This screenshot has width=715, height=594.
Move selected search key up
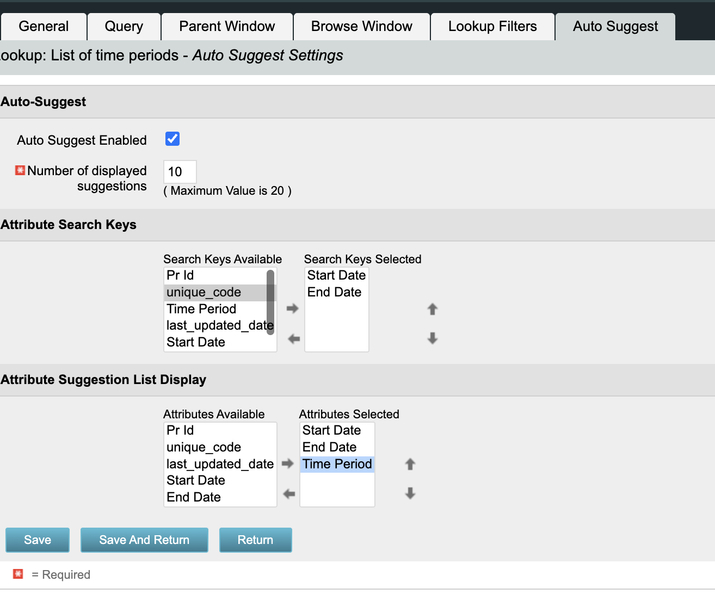pyautogui.click(x=433, y=310)
